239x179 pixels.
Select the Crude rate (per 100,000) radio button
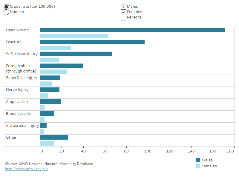click(6, 7)
